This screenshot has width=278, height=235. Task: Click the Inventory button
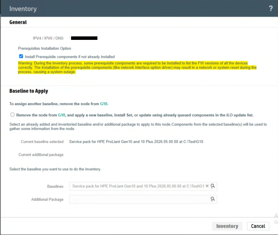(227, 226)
